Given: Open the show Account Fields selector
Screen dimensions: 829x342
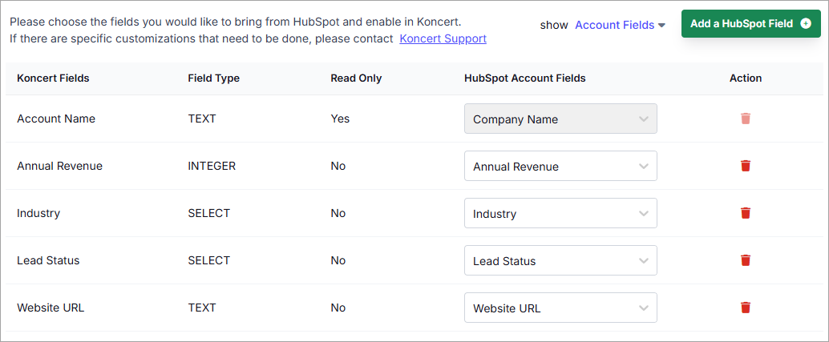Looking at the screenshot, I should (620, 25).
